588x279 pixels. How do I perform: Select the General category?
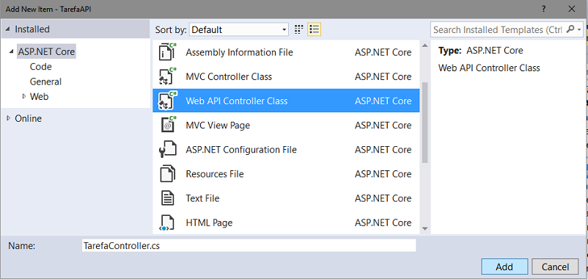tap(45, 81)
